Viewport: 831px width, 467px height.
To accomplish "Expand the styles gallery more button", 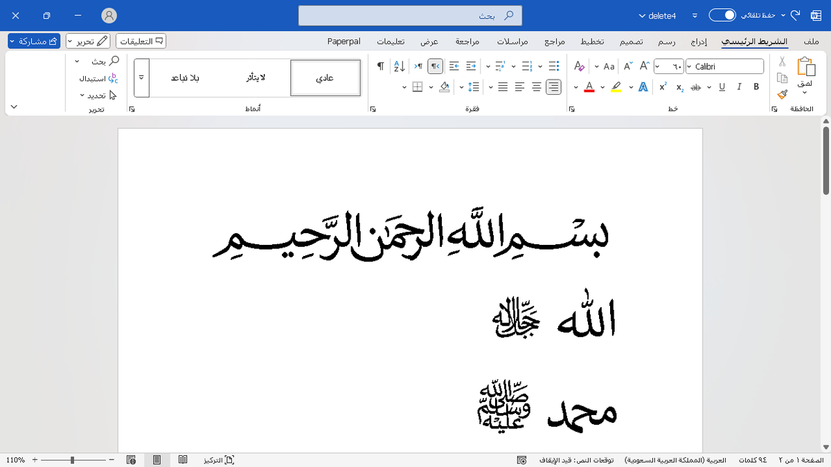I will point(141,77).
